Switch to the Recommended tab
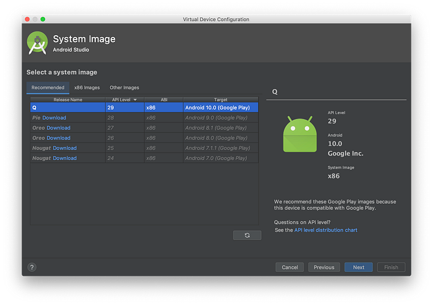Viewport: 433px width, 305px height. pyautogui.click(x=48, y=88)
